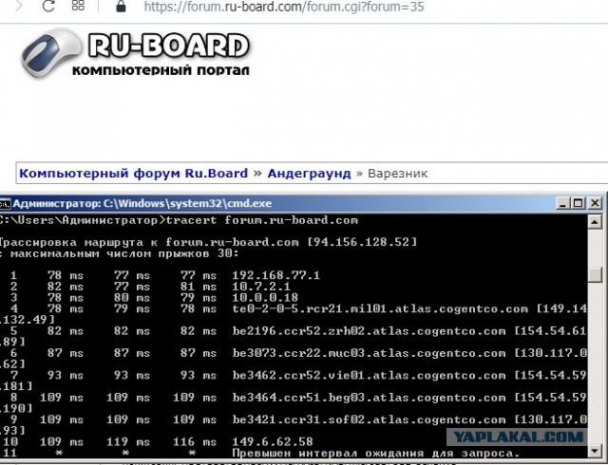The image size is (608, 465).
Task: Maximize the cmd.exe window
Action: (x=579, y=203)
